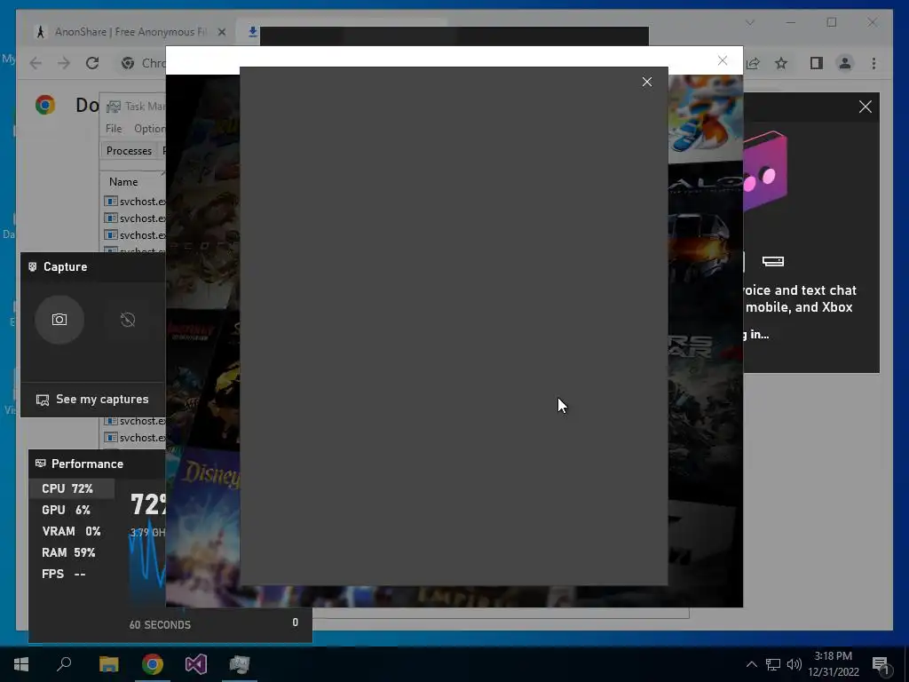The image size is (909, 682).
Task: Select the VRAM 0% metric in Performance
Action: 72,531
